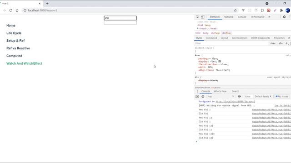Click the No Issues badge
This screenshot has height=163, width=291.
282,96
